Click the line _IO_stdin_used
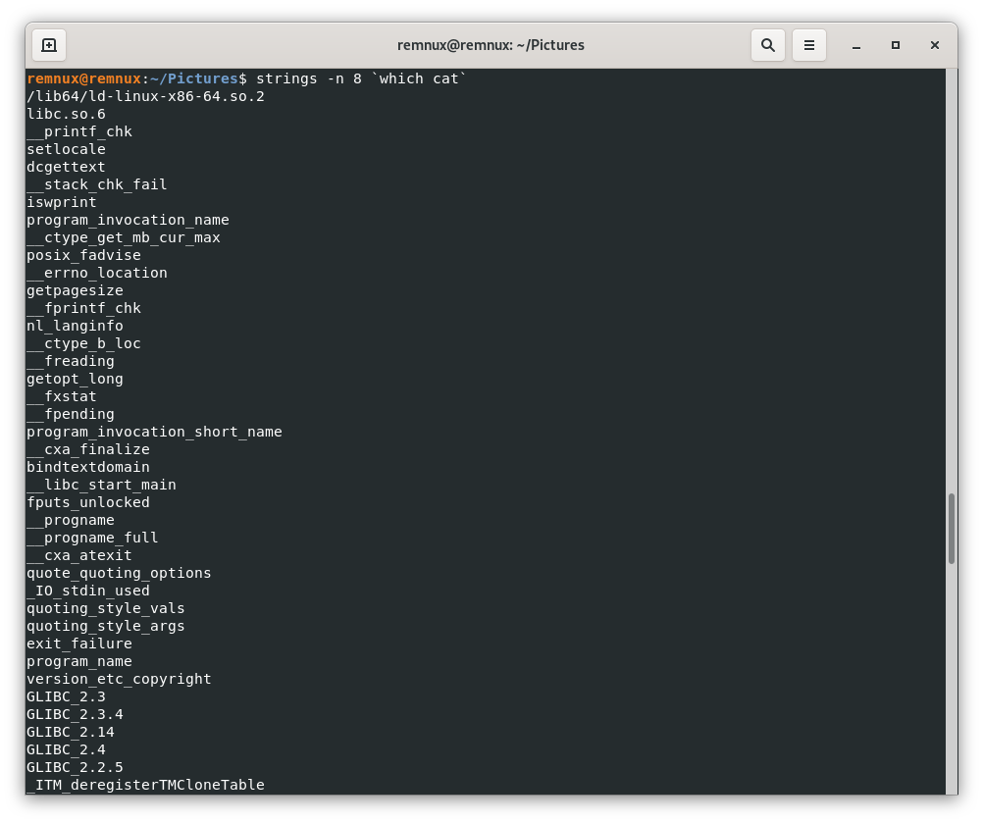This screenshot has height=823, width=983. click(x=87, y=591)
